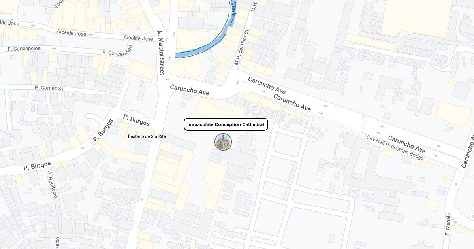Click the cathedral church marker icon
The image size is (474, 249).
click(x=223, y=142)
